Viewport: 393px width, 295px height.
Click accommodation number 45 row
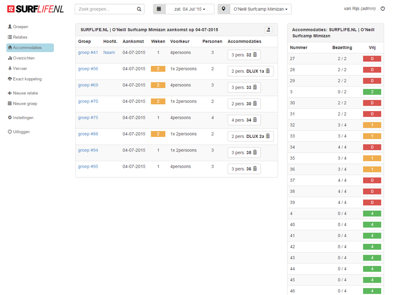pos(336,280)
